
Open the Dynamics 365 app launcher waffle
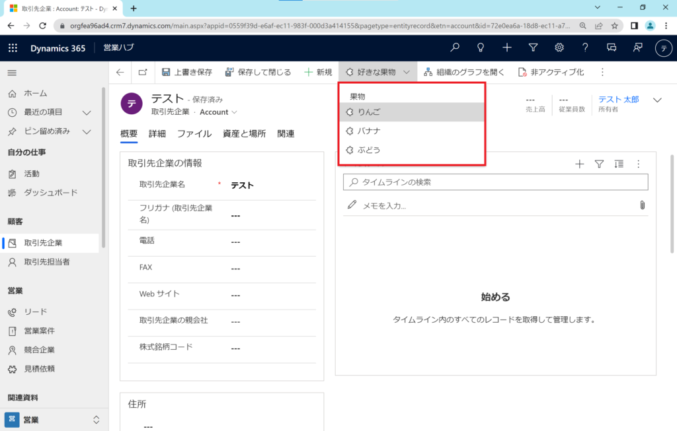click(x=13, y=48)
